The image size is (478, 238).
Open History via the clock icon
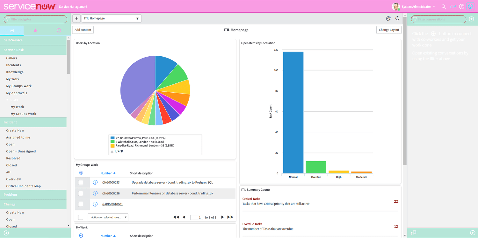[58, 30]
